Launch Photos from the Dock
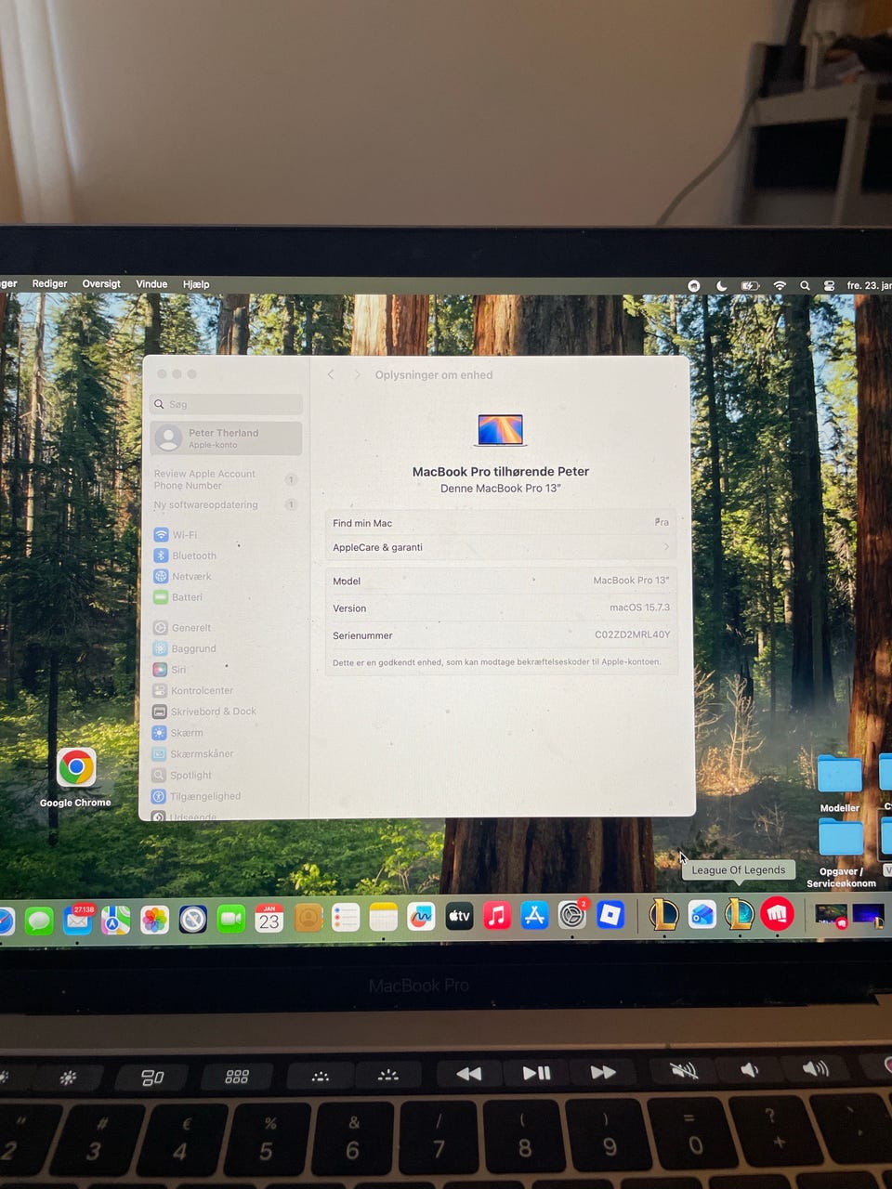The width and height of the screenshot is (892, 1189). coord(154,920)
